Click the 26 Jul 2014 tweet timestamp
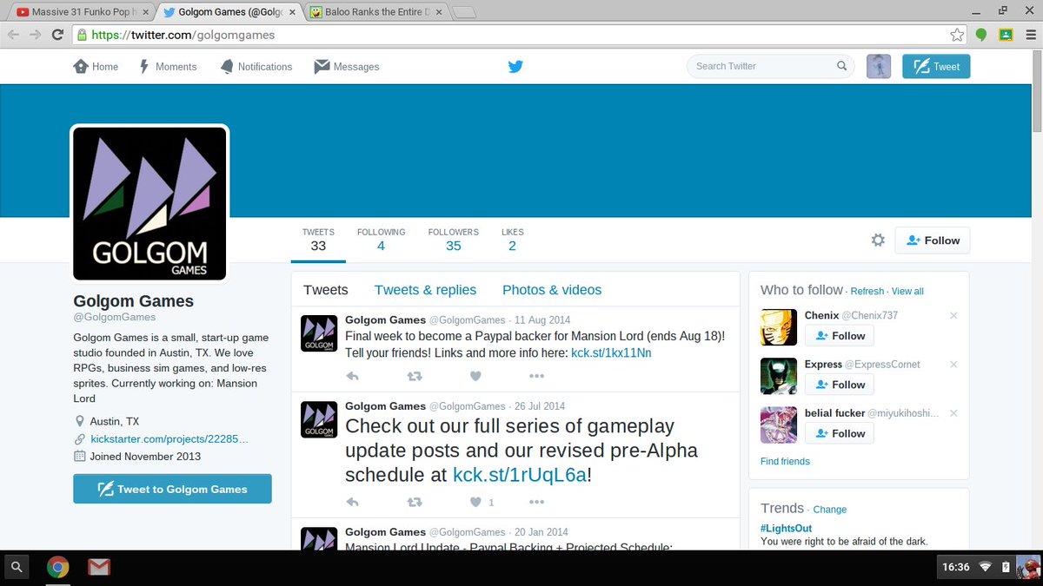Image resolution: width=1043 pixels, height=586 pixels. coord(540,406)
